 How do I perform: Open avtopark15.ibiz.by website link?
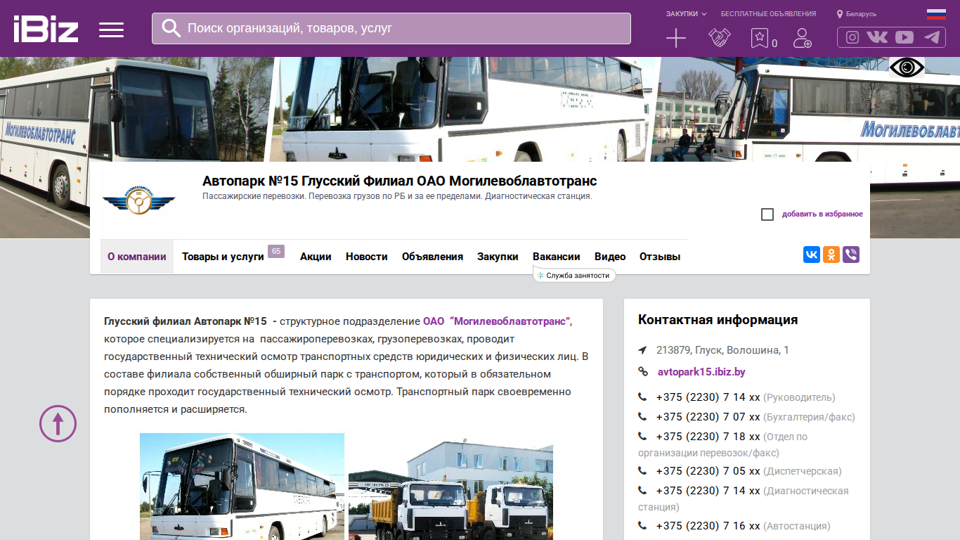701,372
